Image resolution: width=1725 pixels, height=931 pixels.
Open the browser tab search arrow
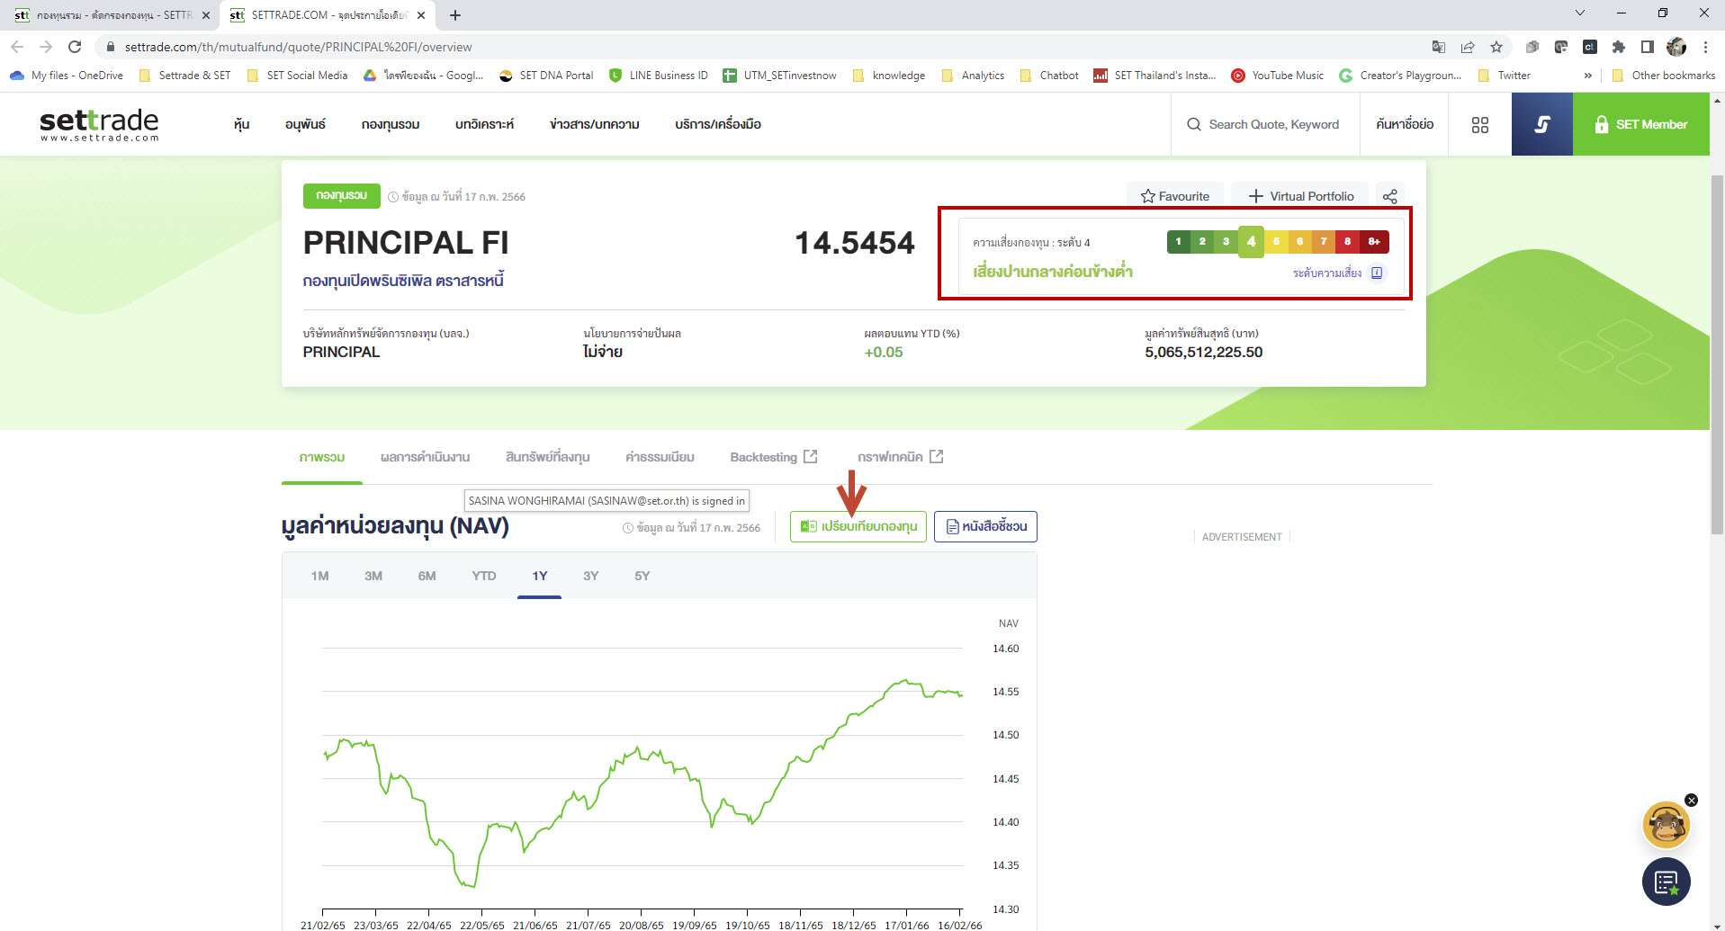(x=1580, y=13)
